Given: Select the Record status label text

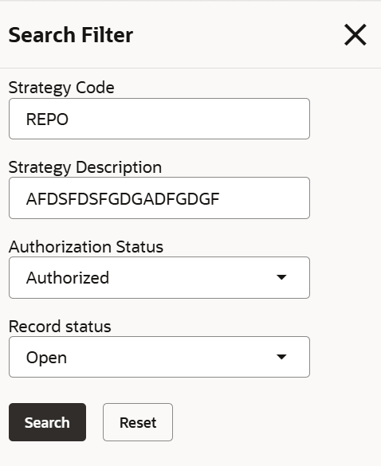Looking at the screenshot, I should pos(60,327).
